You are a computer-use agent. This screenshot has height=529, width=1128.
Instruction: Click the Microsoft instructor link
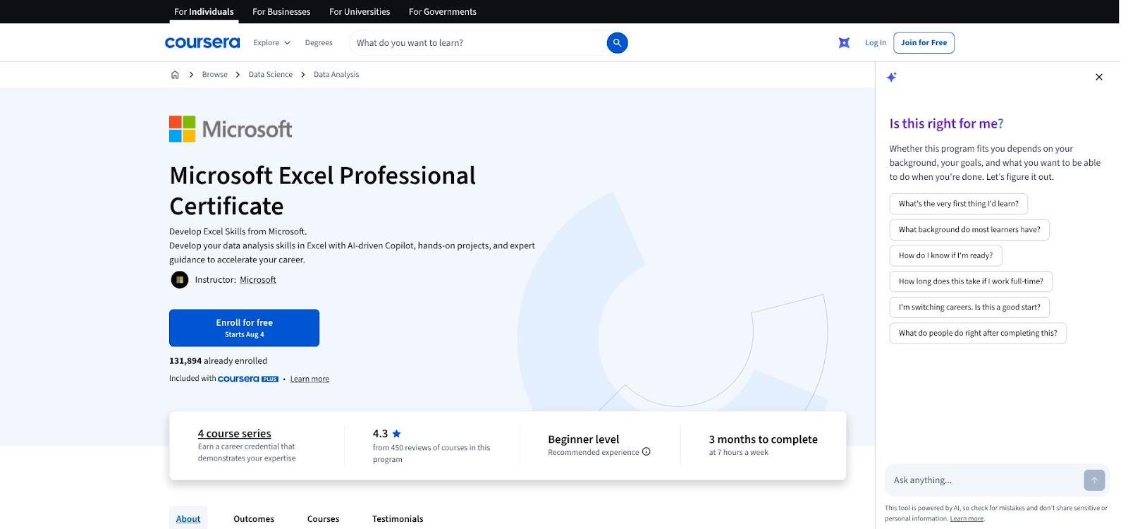pyautogui.click(x=258, y=280)
